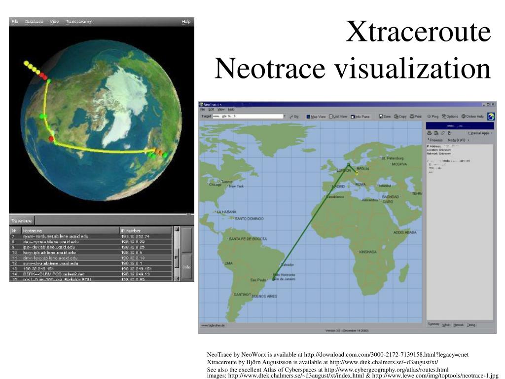
Task: Switch to Map View
Action: (316, 116)
